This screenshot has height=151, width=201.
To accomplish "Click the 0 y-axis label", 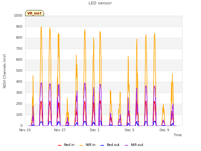I will (x=21, y=126).
